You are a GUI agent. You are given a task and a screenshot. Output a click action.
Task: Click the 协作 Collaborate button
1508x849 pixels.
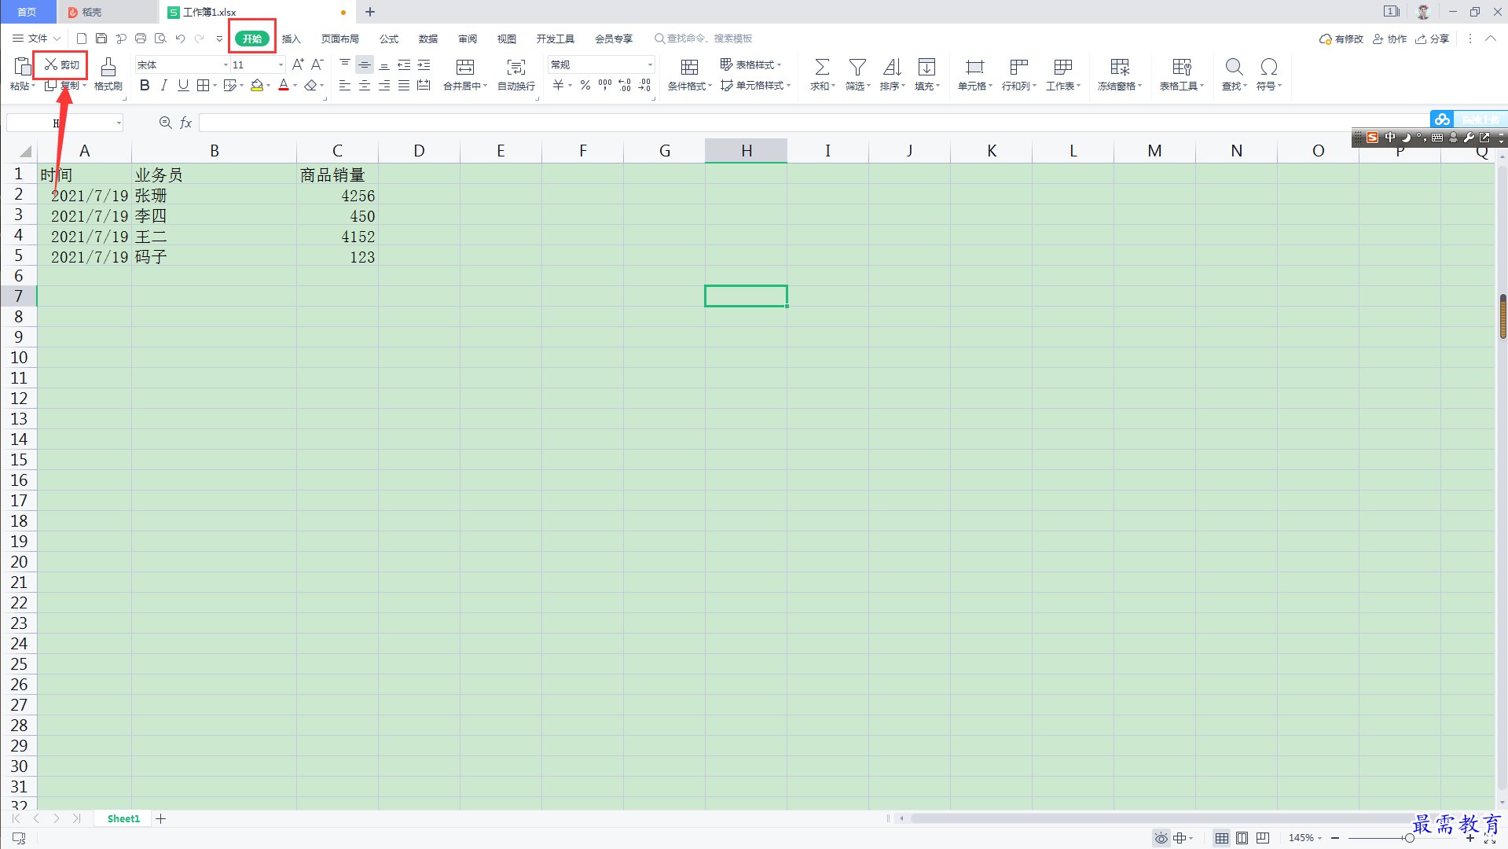pos(1389,39)
